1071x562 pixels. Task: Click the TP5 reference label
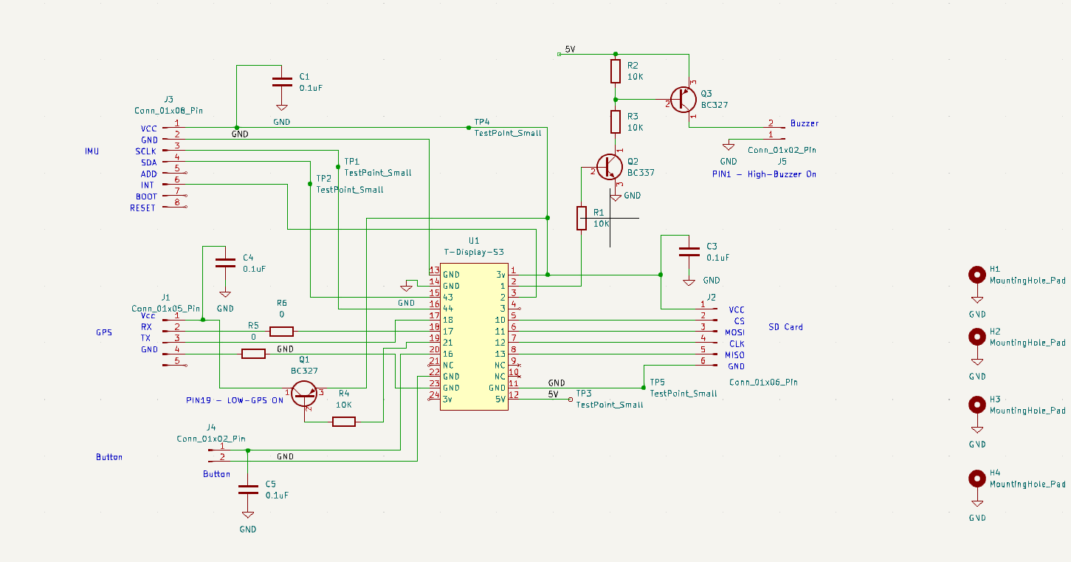coord(658,382)
